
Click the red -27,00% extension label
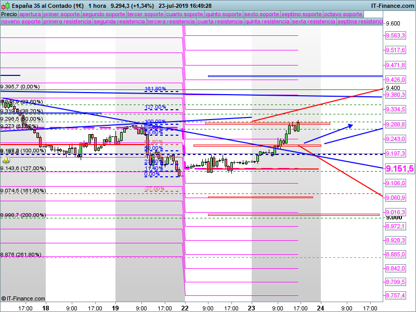click(x=154, y=189)
